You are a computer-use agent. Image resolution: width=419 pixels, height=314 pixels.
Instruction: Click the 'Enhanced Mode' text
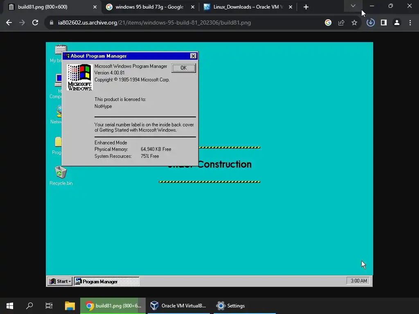point(110,143)
